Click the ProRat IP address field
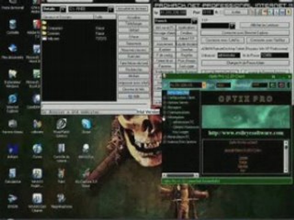 pyautogui.click(x=173, y=13)
